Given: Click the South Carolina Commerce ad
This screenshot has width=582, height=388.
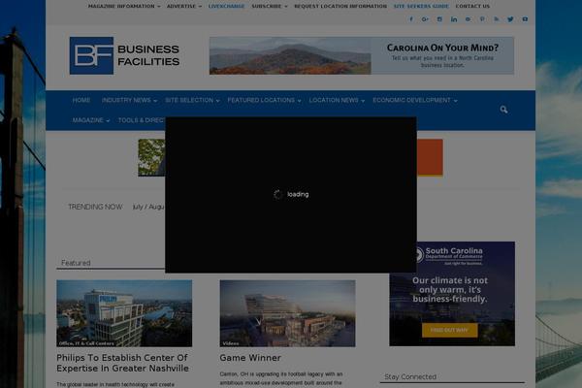Looking at the screenshot, I should (452, 294).
